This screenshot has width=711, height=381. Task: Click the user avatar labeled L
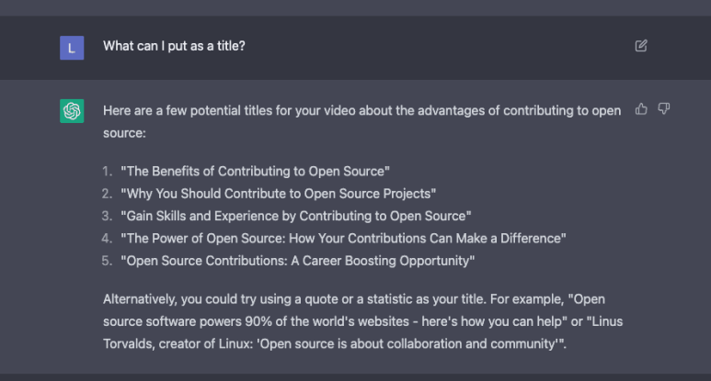(x=72, y=46)
